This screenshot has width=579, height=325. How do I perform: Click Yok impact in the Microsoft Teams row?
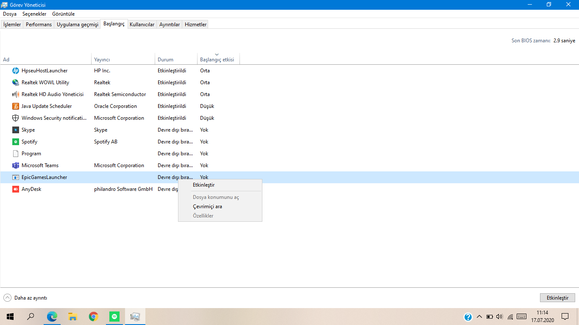coord(204,165)
